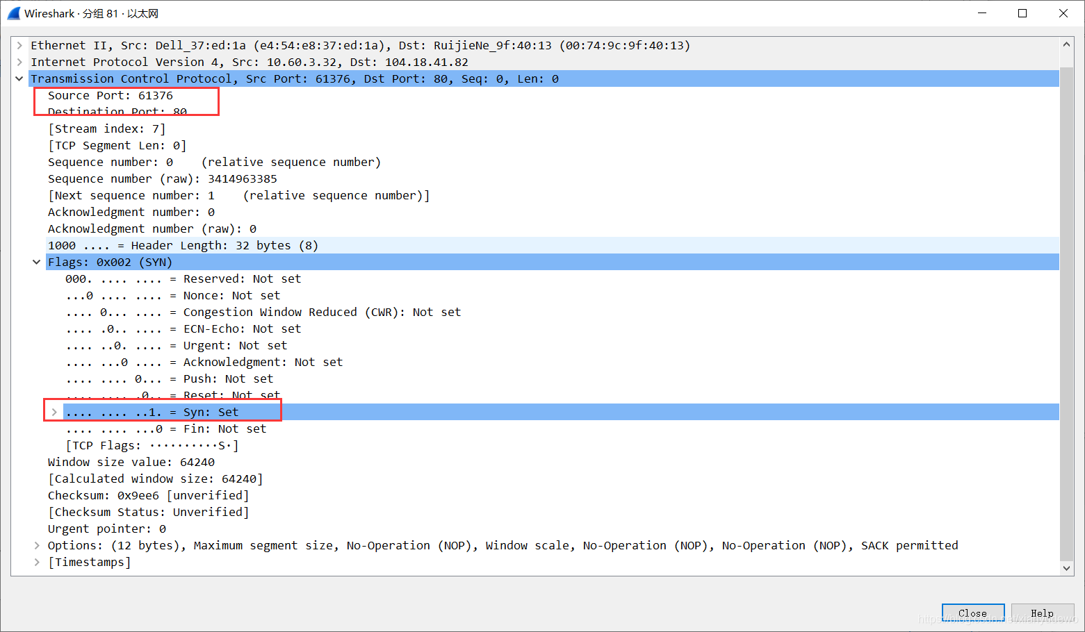1085x632 pixels.
Task: Click the Wireshark shark fin title icon
Action: pos(14,13)
